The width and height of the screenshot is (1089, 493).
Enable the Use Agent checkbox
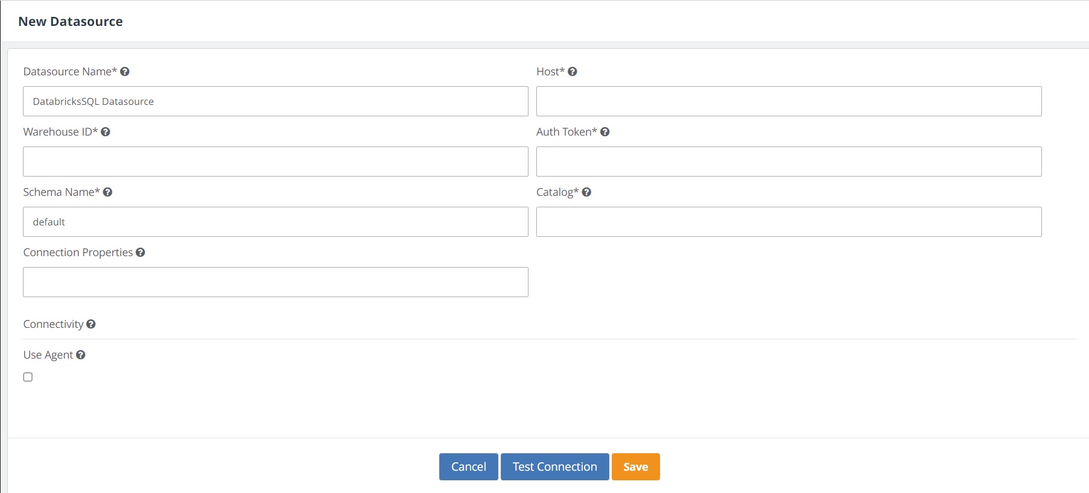[28, 377]
